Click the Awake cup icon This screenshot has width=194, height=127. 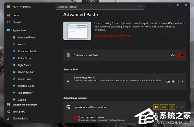(x=14, y=44)
